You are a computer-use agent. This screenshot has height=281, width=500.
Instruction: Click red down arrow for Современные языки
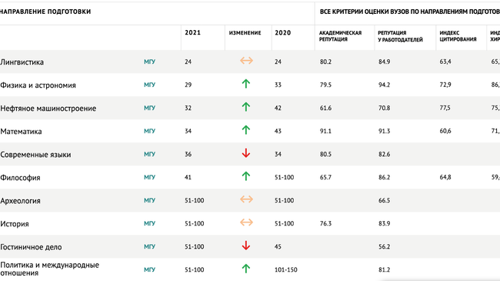[246, 153]
